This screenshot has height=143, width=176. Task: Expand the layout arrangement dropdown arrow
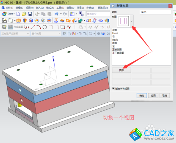132,21
